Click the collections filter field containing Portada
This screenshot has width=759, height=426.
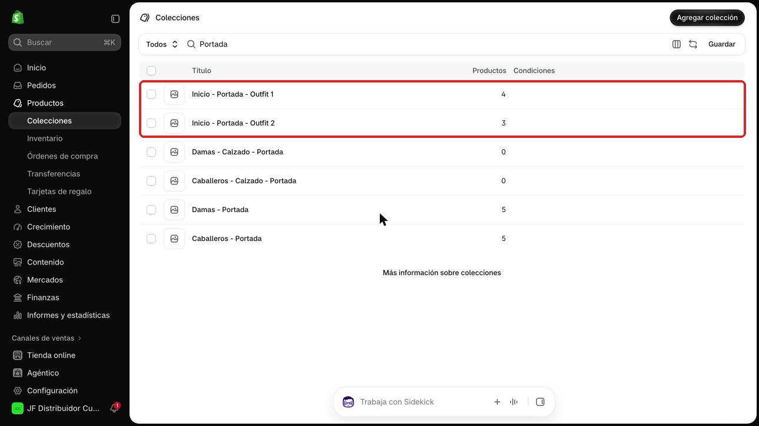coord(425,44)
